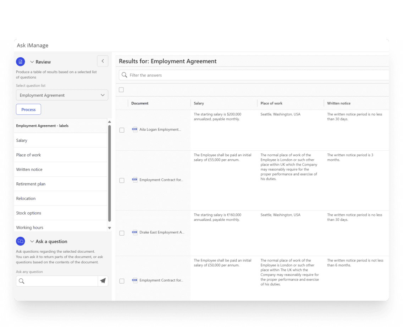Collapse the Review section
The image size is (403, 327).
pyautogui.click(x=33, y=61)
